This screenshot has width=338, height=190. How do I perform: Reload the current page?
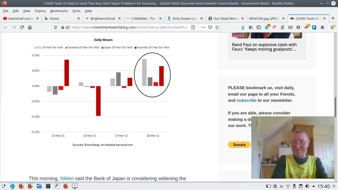22,27
